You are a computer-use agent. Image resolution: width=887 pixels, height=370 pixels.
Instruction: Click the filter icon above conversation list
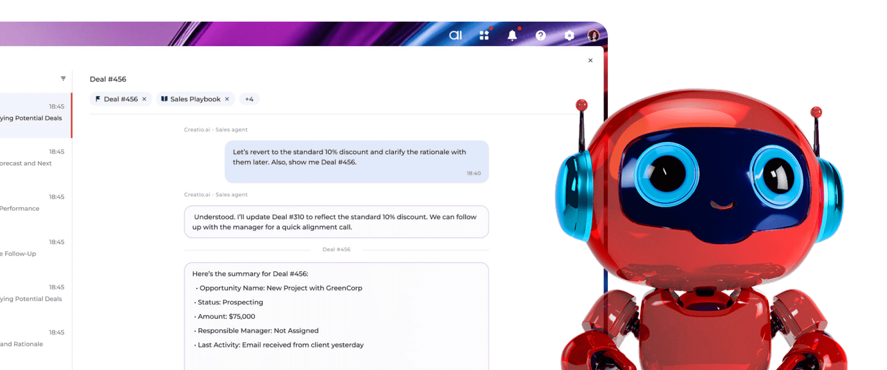[63, 78]
